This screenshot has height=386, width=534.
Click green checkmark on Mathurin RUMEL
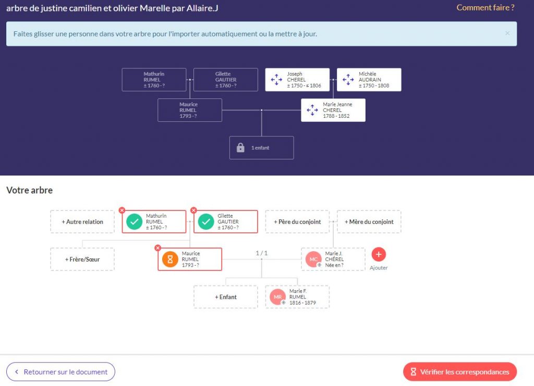click(x=135, y=222)
